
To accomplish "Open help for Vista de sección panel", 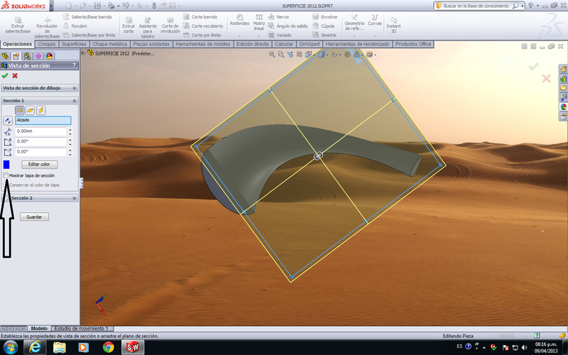I will coord(75,65).
